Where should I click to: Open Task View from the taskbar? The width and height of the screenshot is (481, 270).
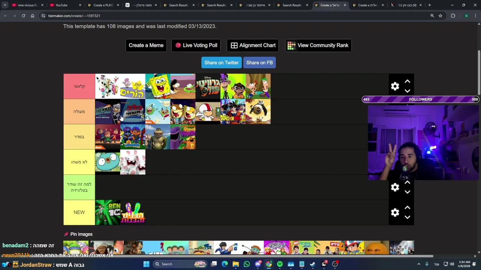(214, 264)
